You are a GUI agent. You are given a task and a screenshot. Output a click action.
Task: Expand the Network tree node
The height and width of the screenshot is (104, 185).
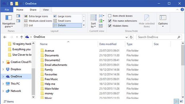click(x=3, y=91)
